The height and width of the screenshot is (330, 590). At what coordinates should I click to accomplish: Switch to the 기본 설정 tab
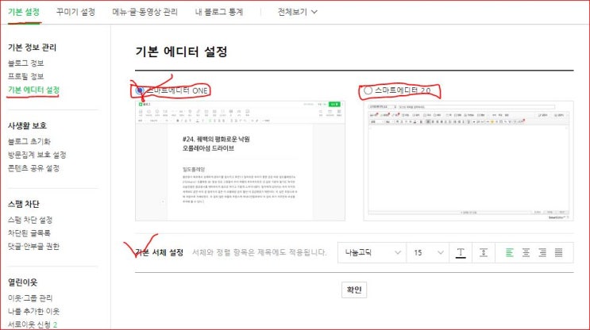(24, 12)
